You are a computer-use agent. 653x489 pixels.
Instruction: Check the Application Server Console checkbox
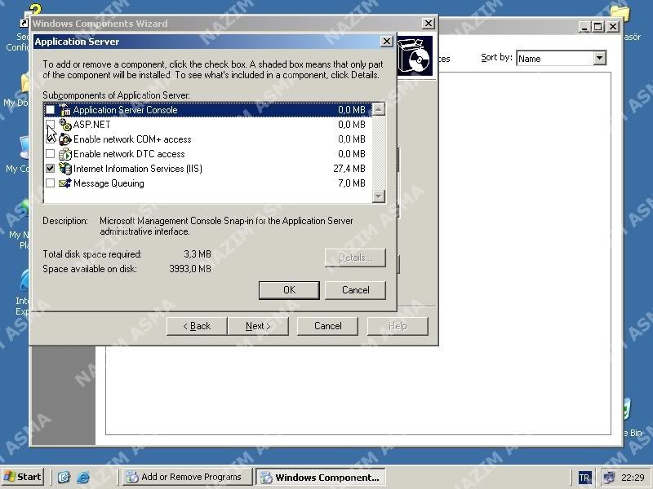[50, 110]
